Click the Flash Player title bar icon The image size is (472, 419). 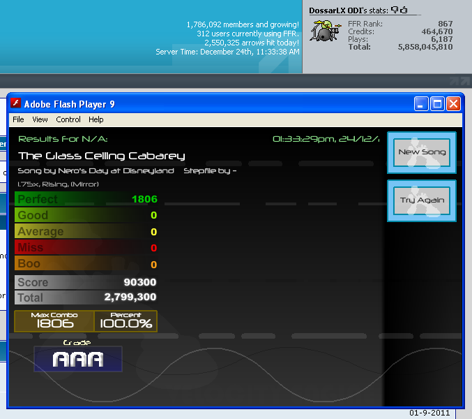coord(15,104)
